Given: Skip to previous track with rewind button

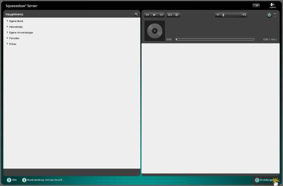Looking at the screenshot, I should click(x=147, y=15).
